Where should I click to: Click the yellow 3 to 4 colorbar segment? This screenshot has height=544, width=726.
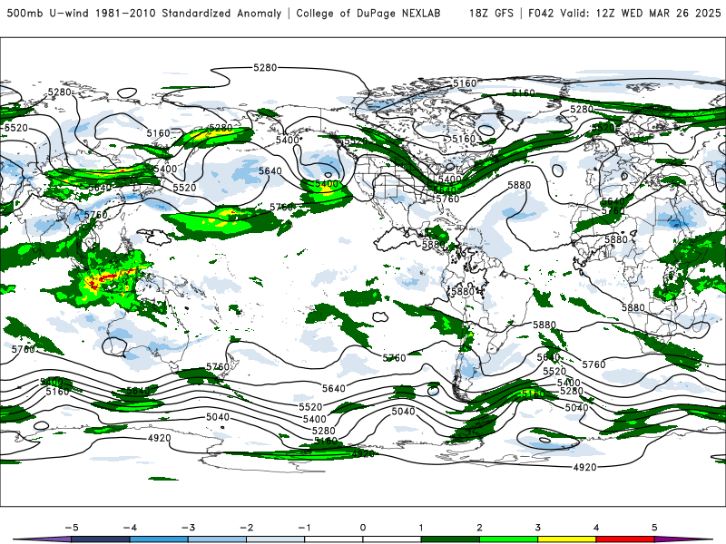pos(567,539)
